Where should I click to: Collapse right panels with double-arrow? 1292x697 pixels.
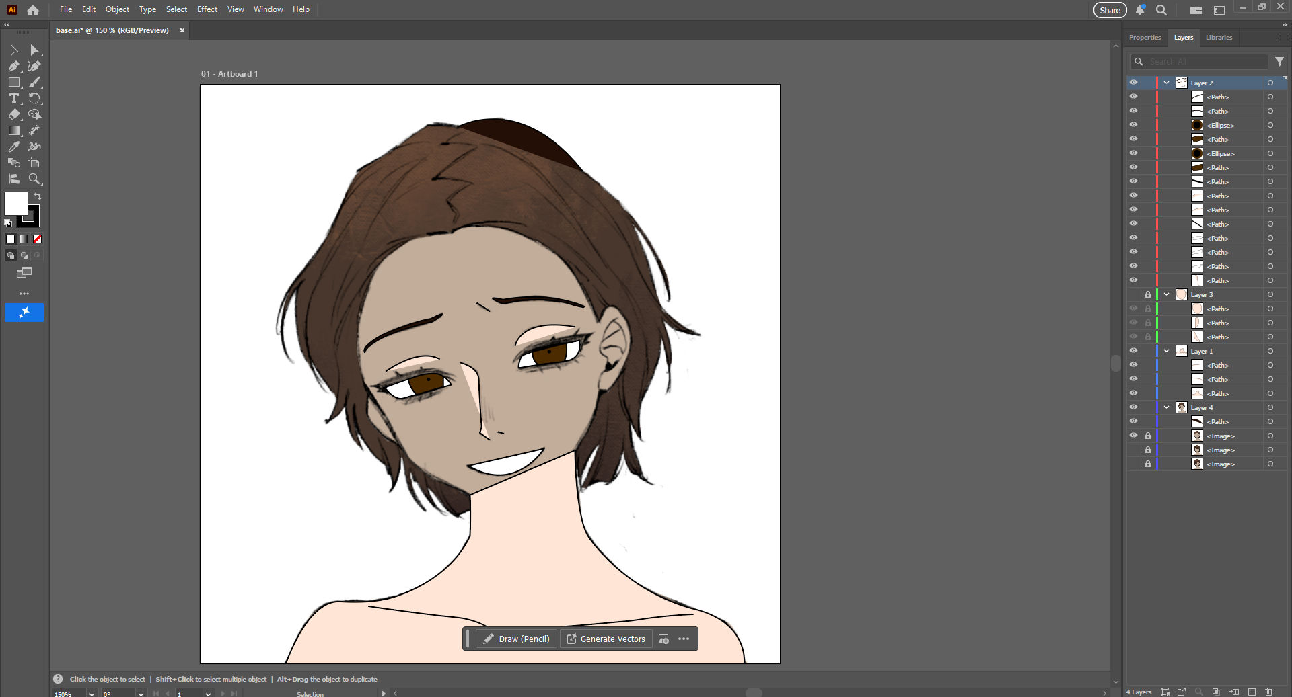coord(1284,25)
